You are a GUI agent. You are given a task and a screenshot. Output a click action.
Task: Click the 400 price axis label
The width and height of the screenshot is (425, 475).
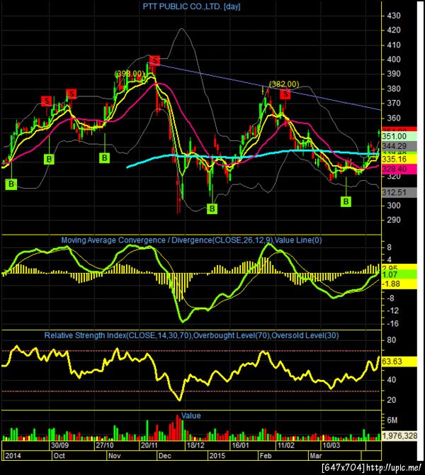pos(394,60)
